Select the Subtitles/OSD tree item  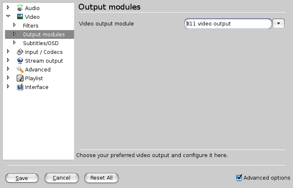click(41, 43)
